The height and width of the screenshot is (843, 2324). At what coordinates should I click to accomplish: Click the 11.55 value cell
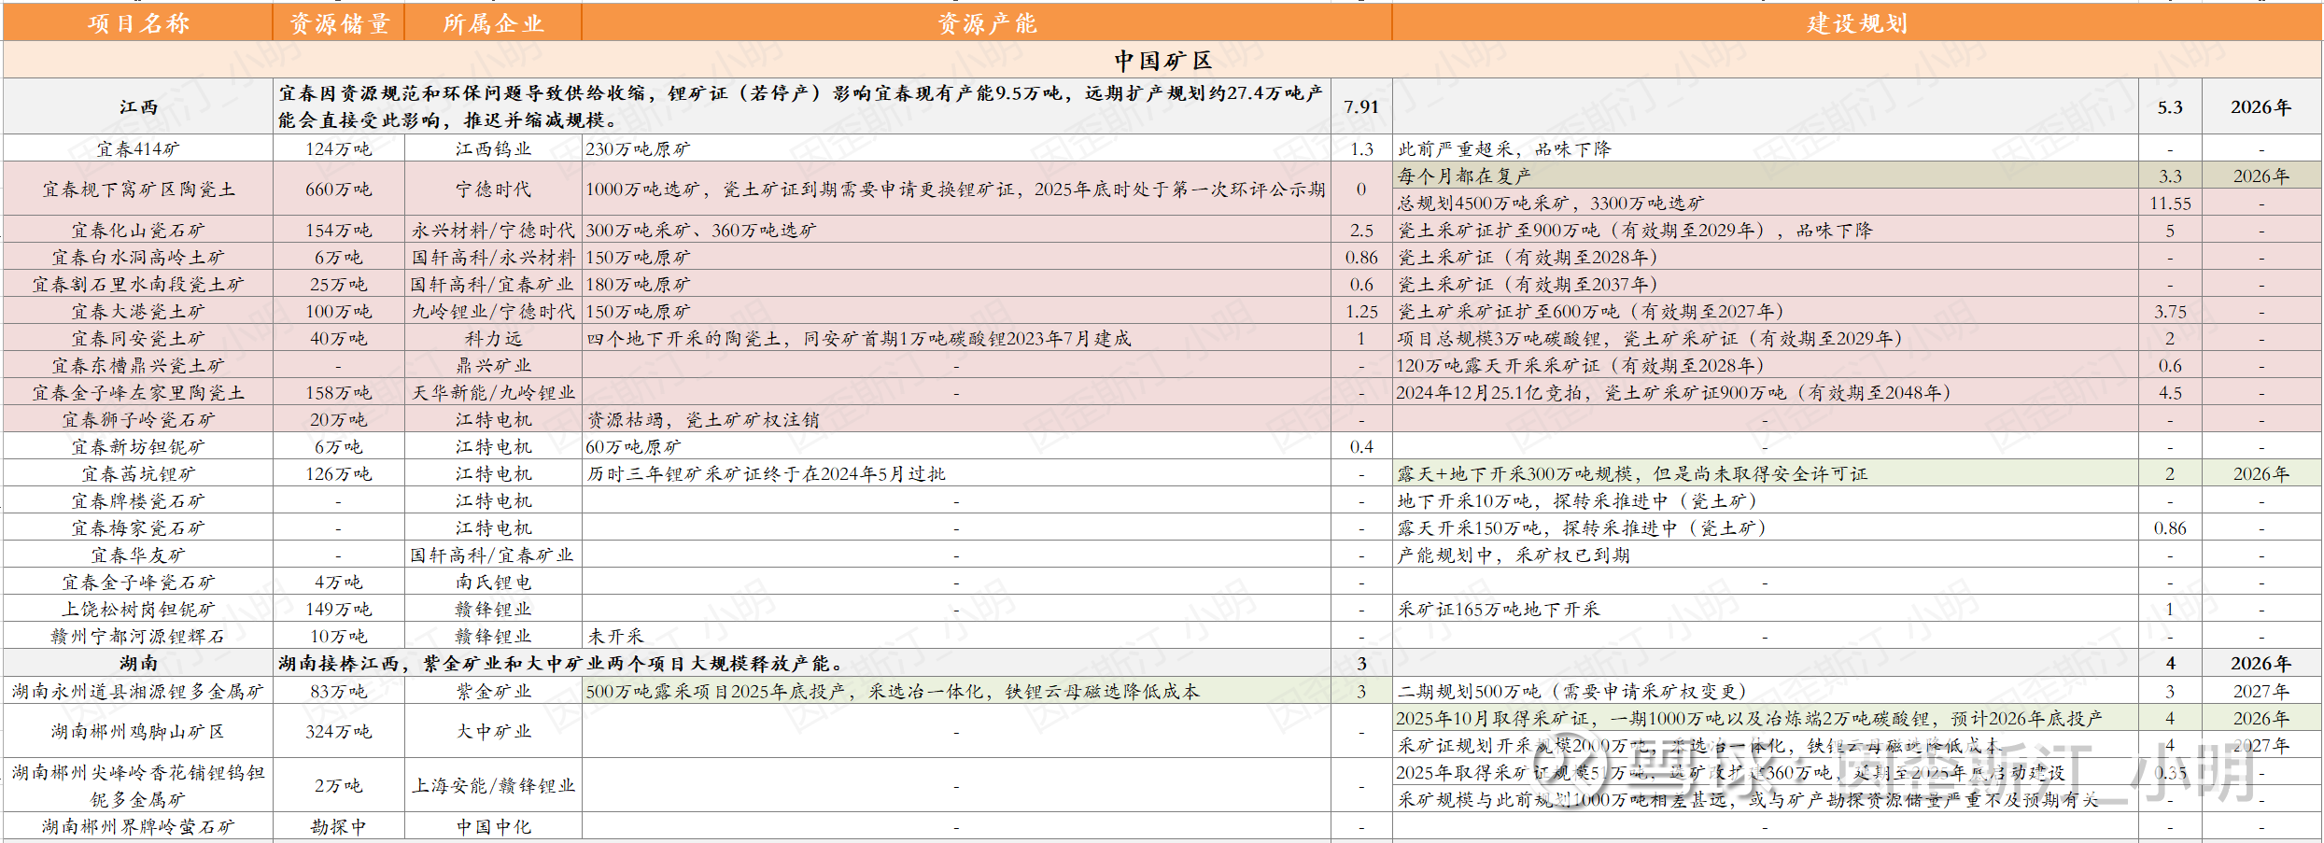click(x=2170, y=203)
